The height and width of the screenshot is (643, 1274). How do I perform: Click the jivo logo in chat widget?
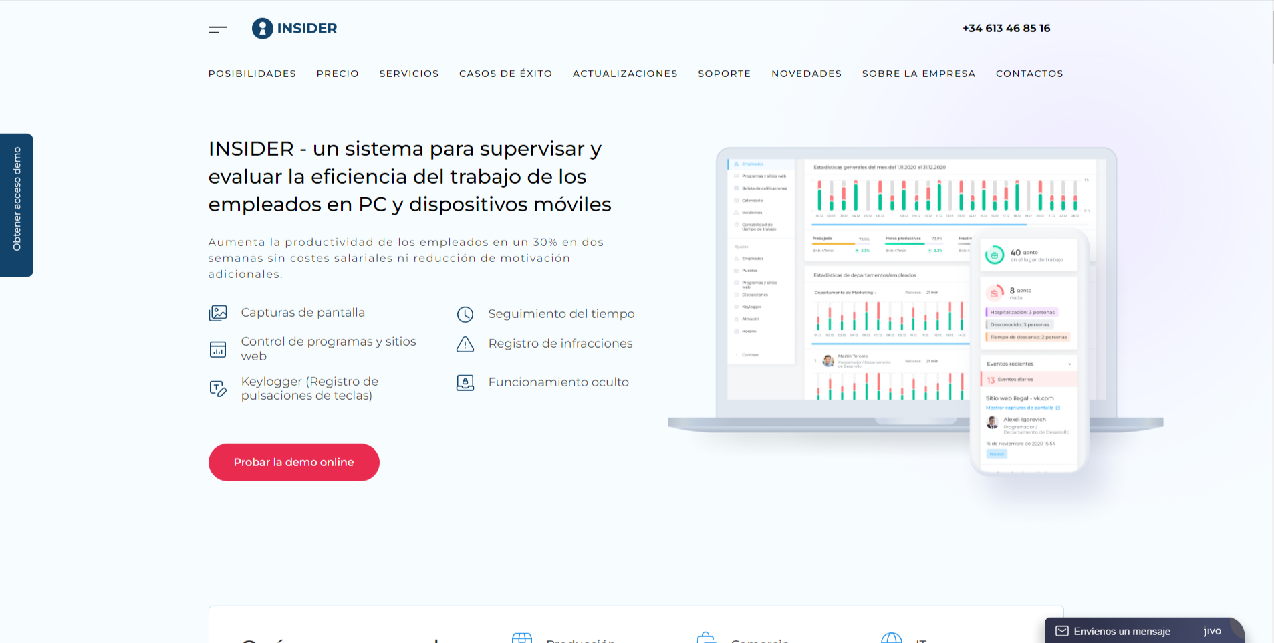point(1212,631)
